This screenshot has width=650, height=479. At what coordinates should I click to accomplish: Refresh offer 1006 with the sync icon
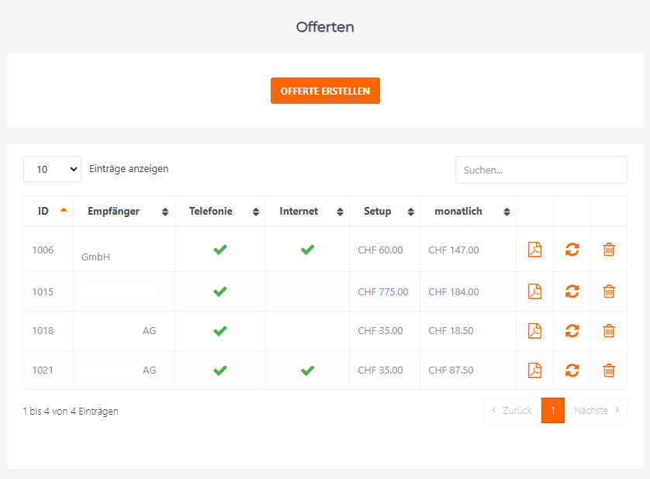[x=572, y=250]
